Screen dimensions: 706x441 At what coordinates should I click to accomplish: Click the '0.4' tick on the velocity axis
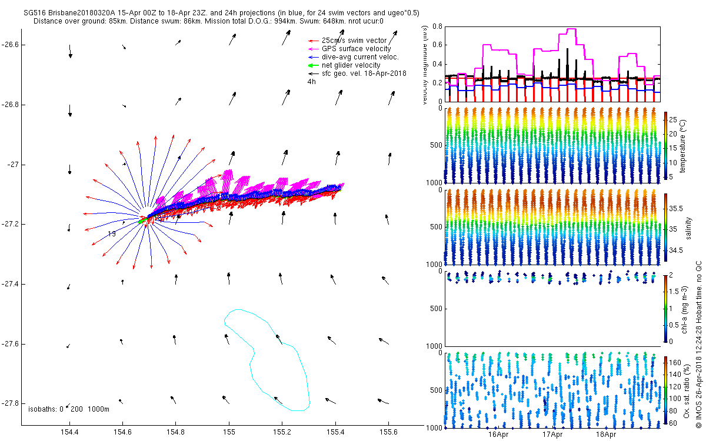(437, 64)
